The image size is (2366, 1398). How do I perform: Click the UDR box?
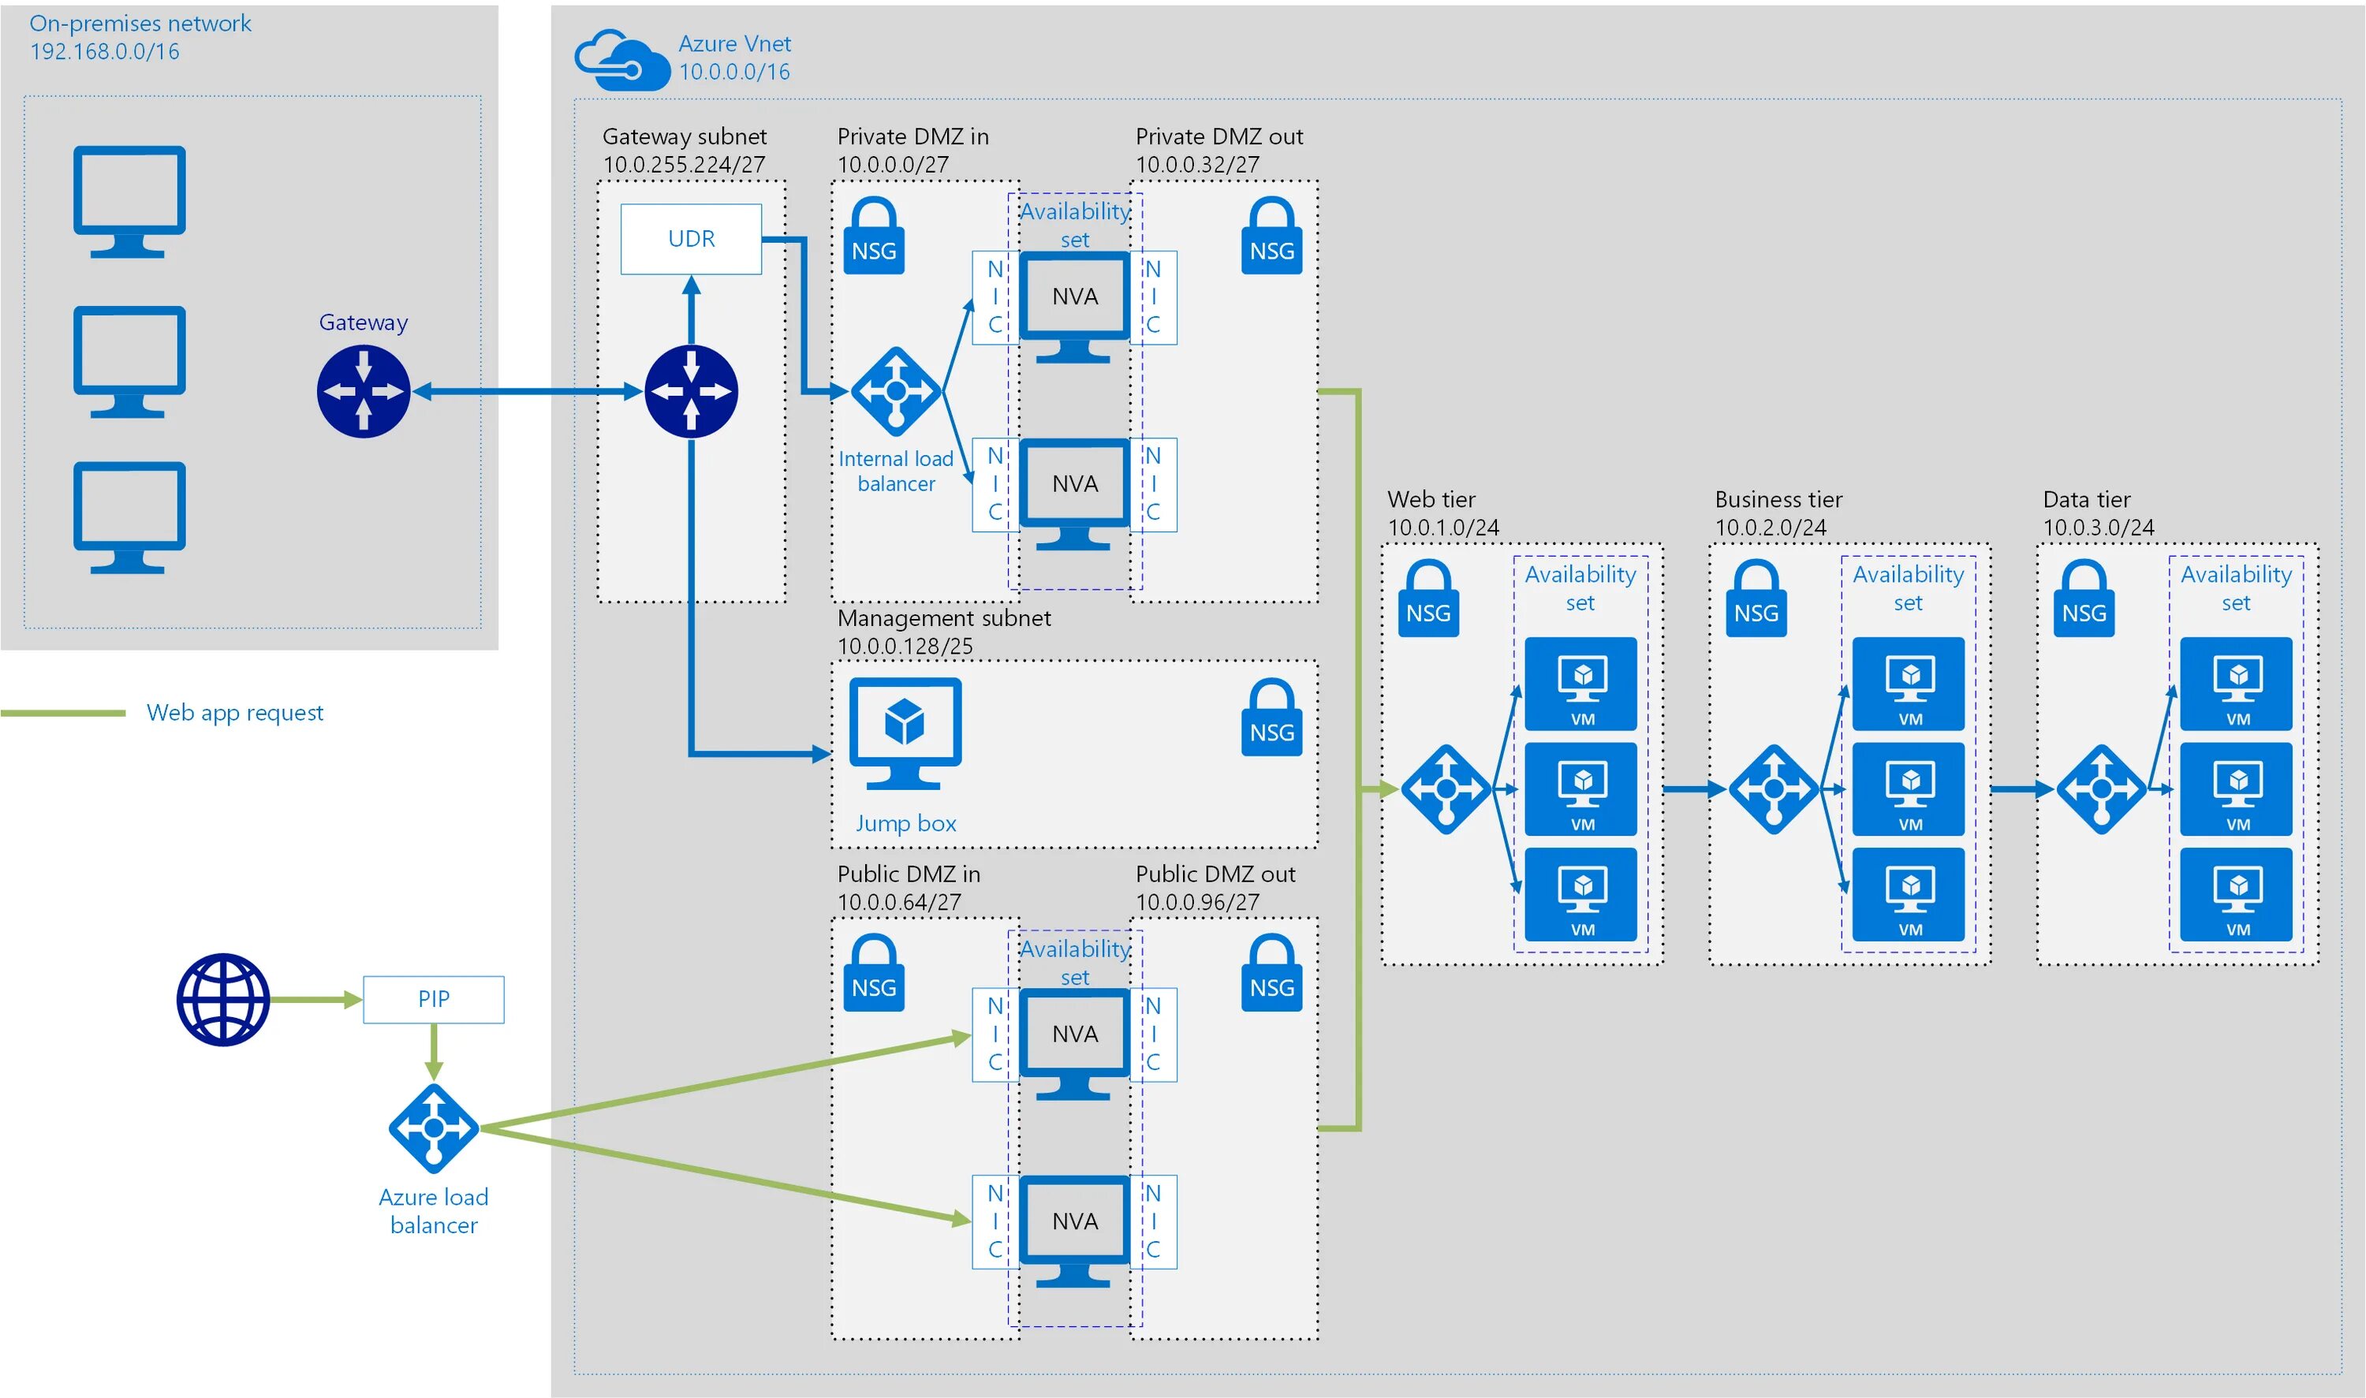pos(691,239)
